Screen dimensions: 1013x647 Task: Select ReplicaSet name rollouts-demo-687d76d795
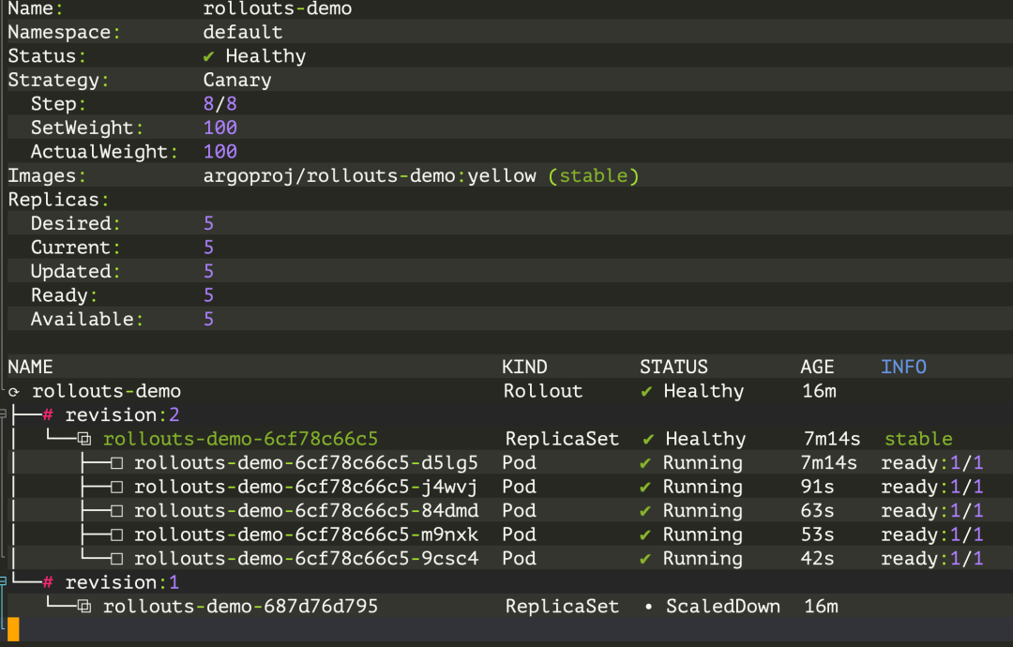240,607
